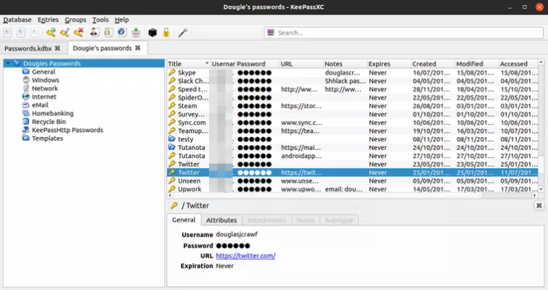Click the Search text field

404,33
